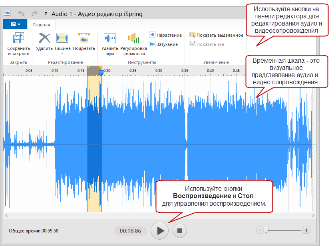Apply the Нарастание fade in effect

(165, 35)
